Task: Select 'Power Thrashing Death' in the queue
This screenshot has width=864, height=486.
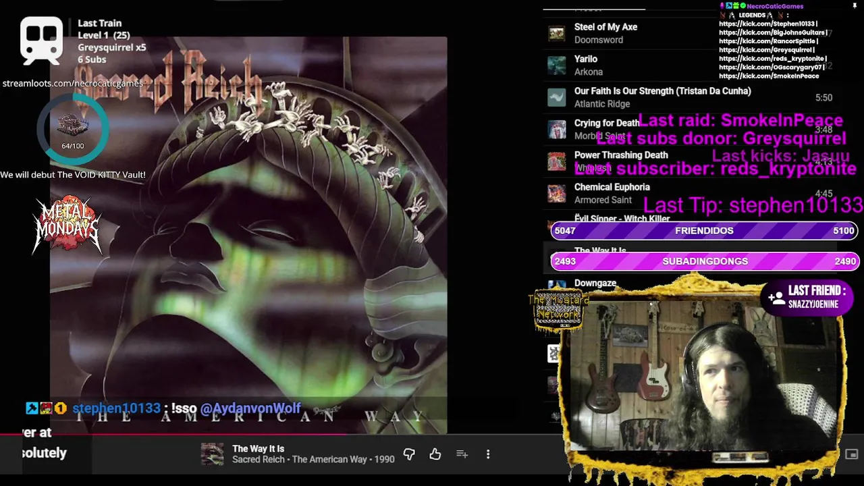Action: click(x=621, y=155)
